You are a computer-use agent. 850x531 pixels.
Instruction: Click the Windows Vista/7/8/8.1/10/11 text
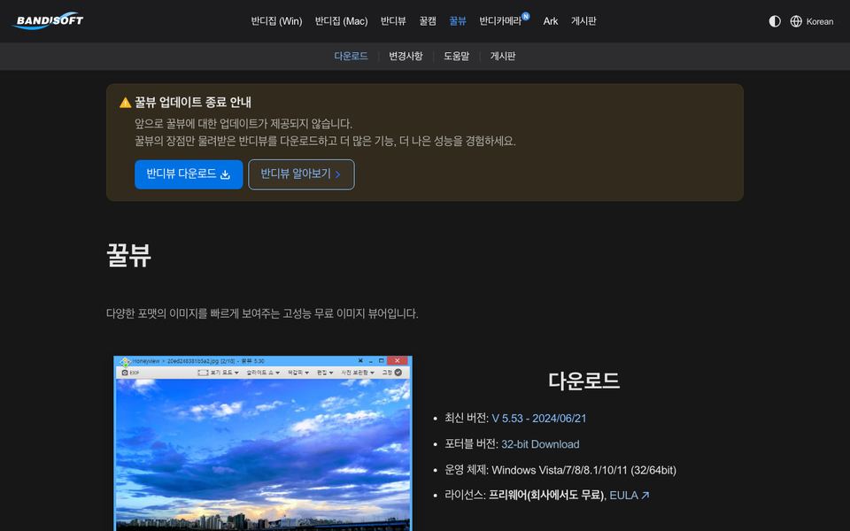[583, 470]
